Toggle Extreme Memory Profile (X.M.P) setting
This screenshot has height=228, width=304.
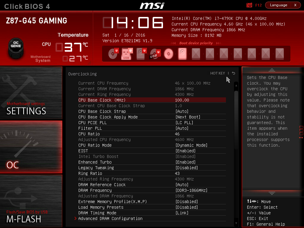(152, 202)
